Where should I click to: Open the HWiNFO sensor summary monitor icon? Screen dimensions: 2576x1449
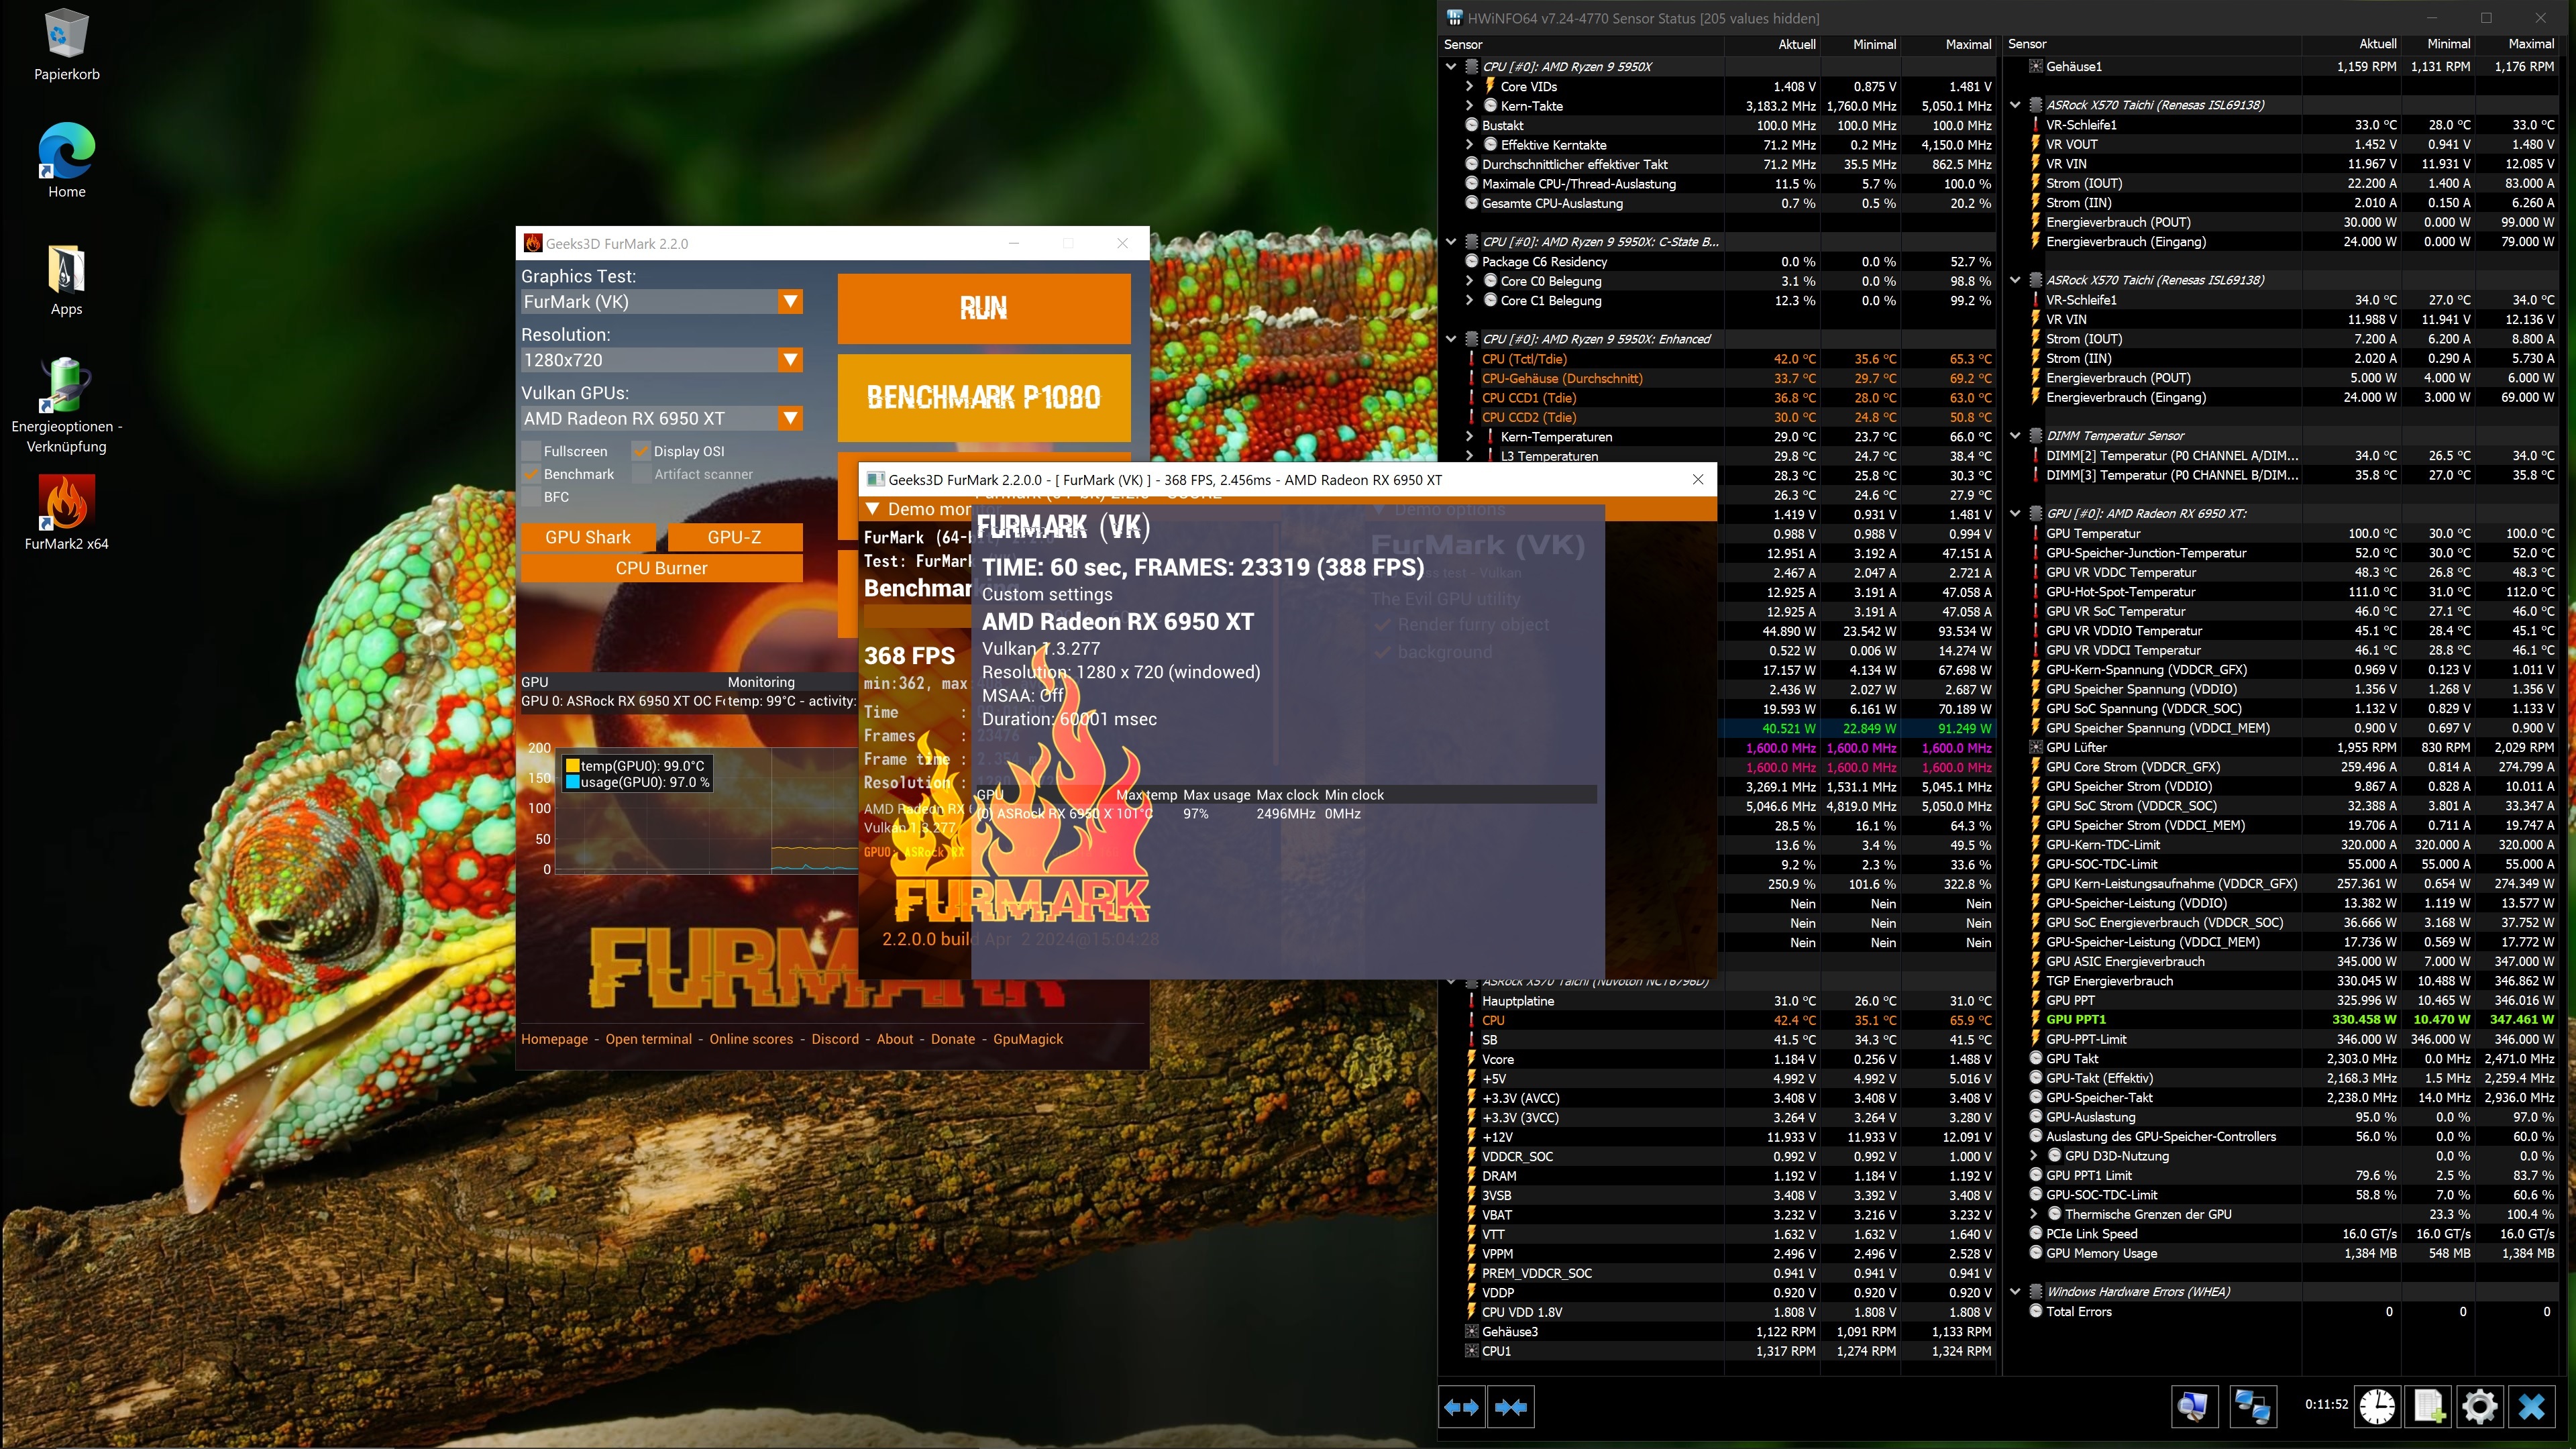(2193, 1406)
